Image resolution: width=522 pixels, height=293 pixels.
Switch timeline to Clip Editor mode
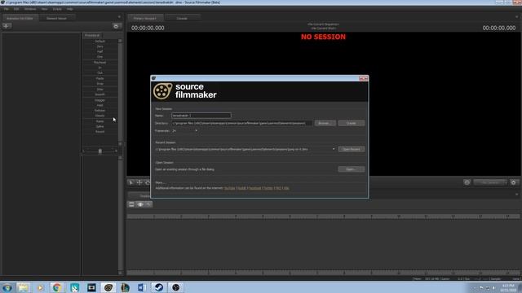pyautogui.click(x=131, y=204)
